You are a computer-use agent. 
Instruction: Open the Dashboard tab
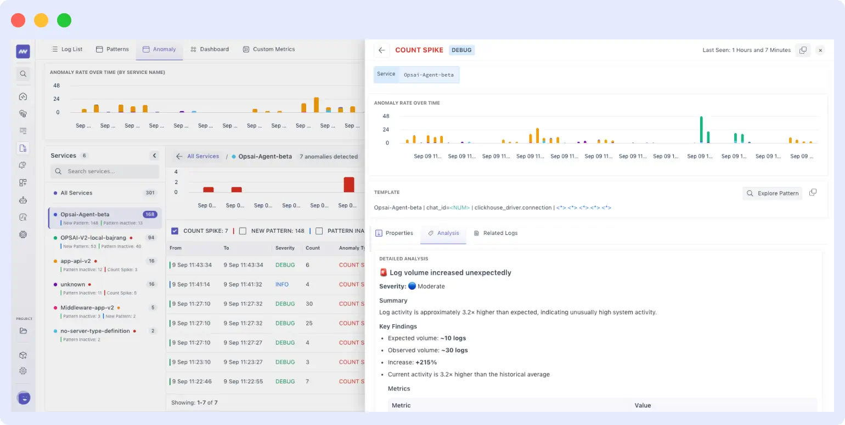tap(210, 49)
